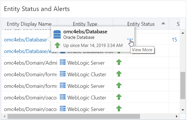Image resolution: width=187 pixels, height=120 pixels.
Task: Click the Oracle Database subtitle in the popup
Action: (x=79, y=37)
